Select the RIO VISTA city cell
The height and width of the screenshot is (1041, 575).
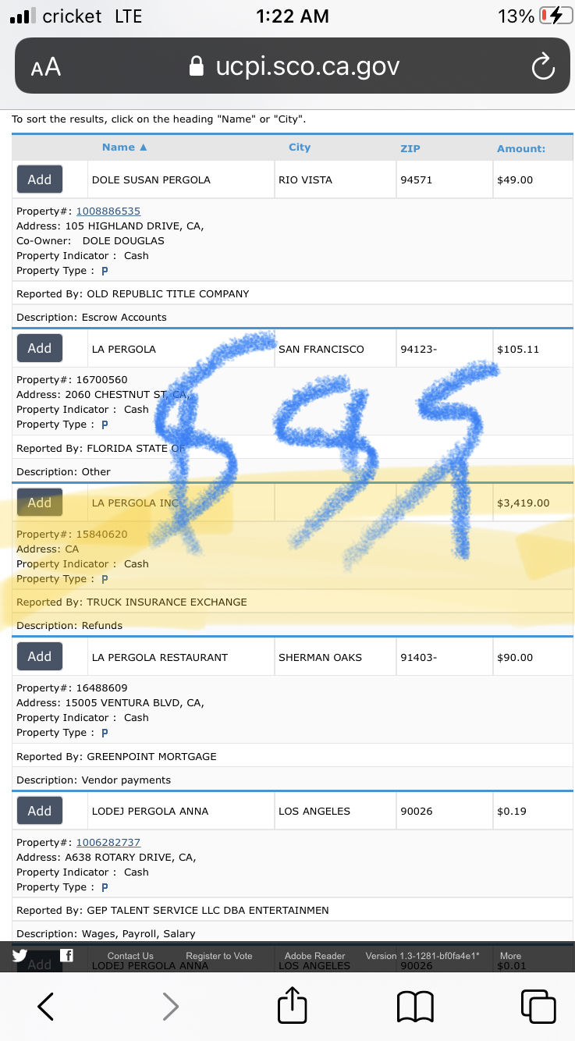click(x=335, y=179)
